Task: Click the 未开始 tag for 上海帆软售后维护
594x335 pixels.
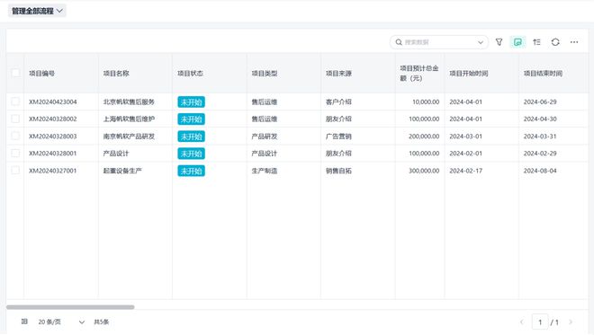Action: click(192, 119)
